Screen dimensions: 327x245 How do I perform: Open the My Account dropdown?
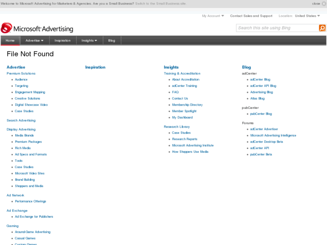[x=213, y=16]
